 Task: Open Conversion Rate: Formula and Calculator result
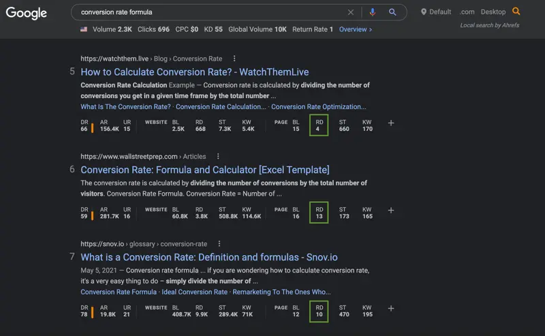tap(205, 170)
